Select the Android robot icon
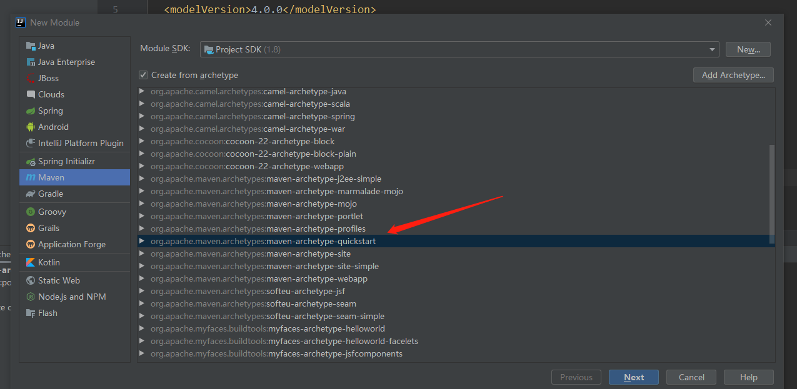The width and height of the screenshot is (797, 389). [31, 127]
